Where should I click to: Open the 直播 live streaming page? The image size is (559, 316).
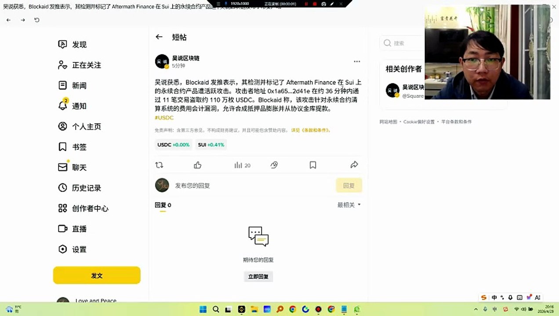coord(73,229)
